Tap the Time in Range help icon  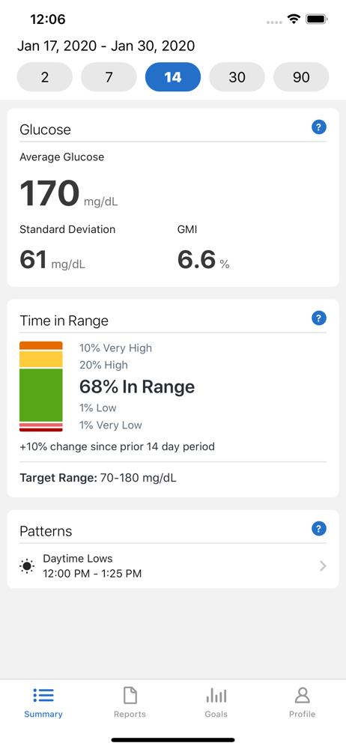tap(319, 318)
